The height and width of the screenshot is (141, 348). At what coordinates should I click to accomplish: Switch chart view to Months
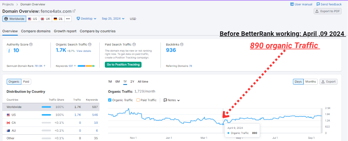(310, 82)
